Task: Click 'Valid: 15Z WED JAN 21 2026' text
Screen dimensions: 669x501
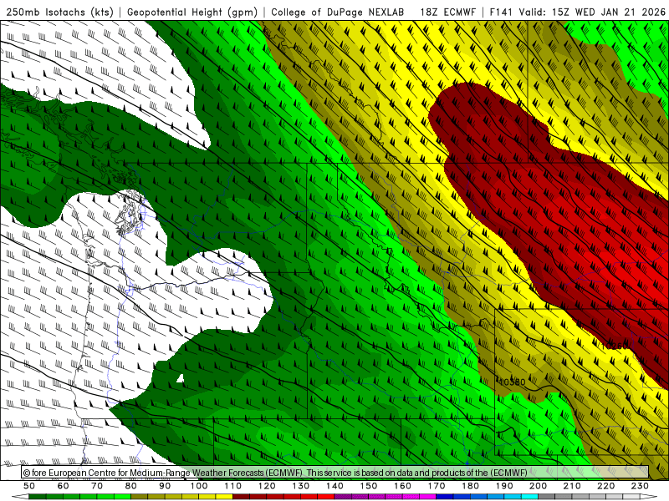Action: 592,12
